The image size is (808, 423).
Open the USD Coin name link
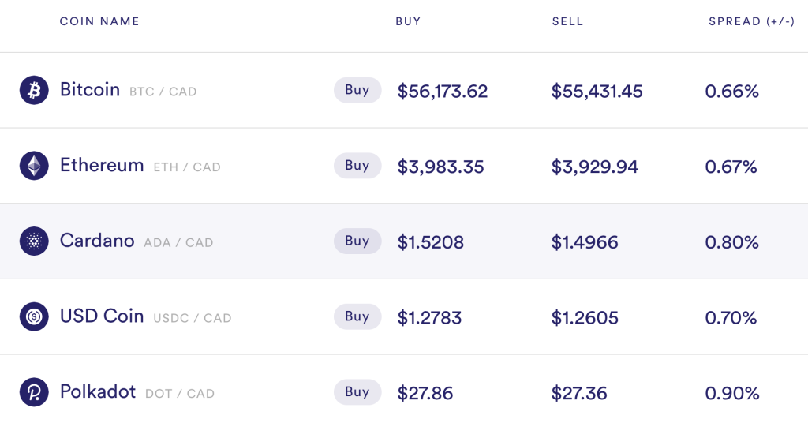102,316
